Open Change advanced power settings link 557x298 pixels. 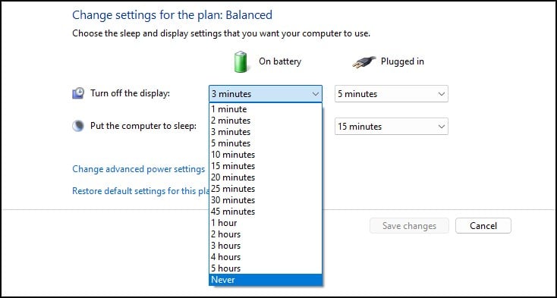(139, 169)
